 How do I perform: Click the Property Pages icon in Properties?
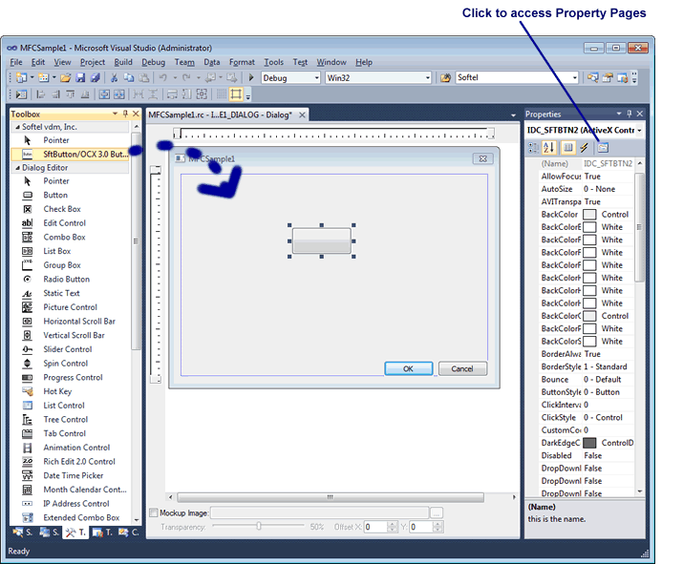click(603, 147)
